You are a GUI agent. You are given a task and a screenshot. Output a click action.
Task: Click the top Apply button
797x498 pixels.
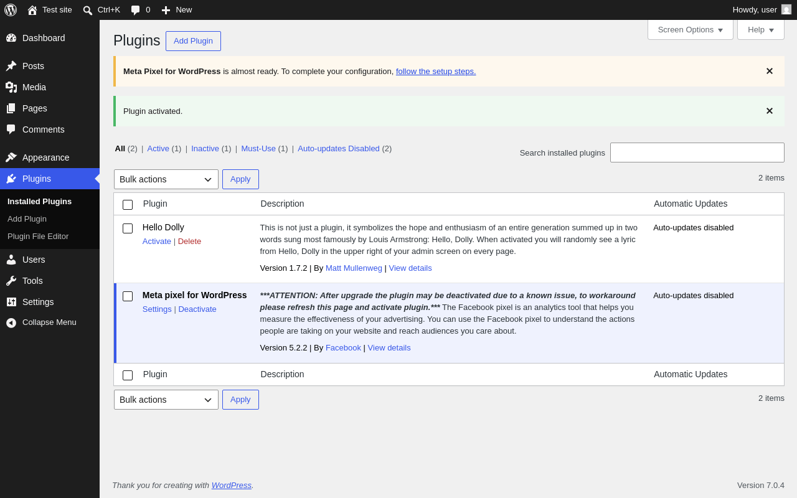click(240, 179)
